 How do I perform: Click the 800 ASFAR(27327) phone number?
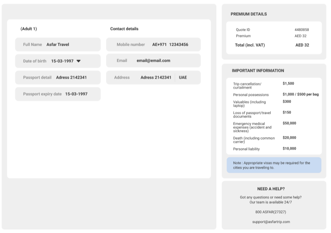pos(271,212)
